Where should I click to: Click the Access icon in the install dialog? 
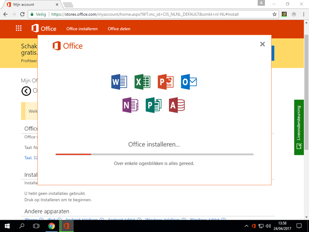[x=177, y=105]
